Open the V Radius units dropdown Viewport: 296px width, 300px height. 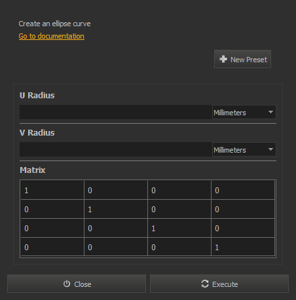(x=244, y=149)
